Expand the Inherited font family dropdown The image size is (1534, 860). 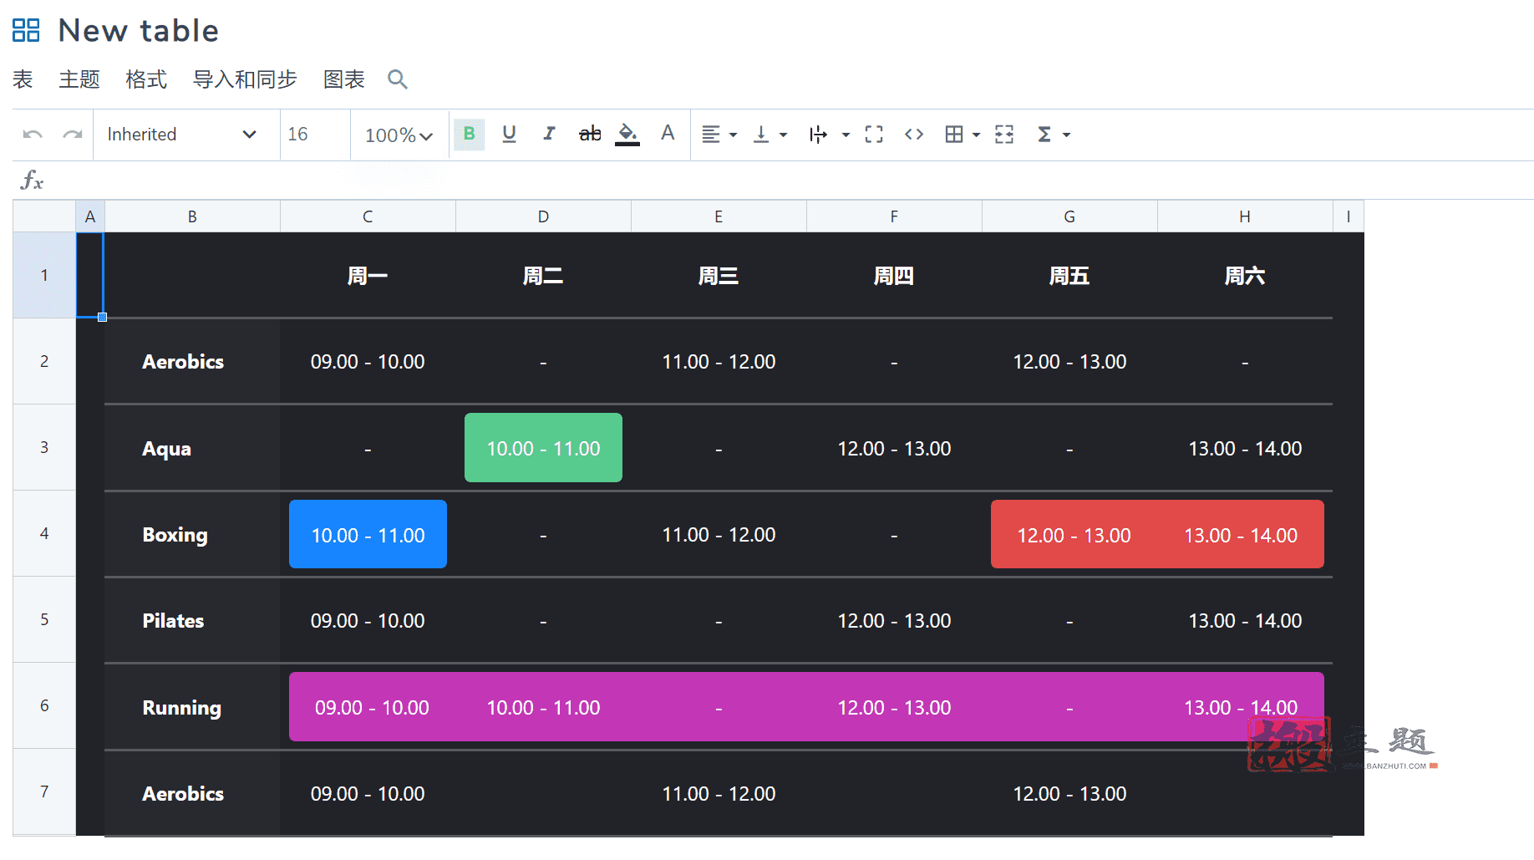tap(182, 135)
